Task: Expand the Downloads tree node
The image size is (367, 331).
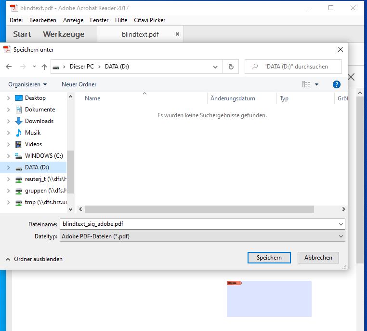Action: (x=8, y=121)
